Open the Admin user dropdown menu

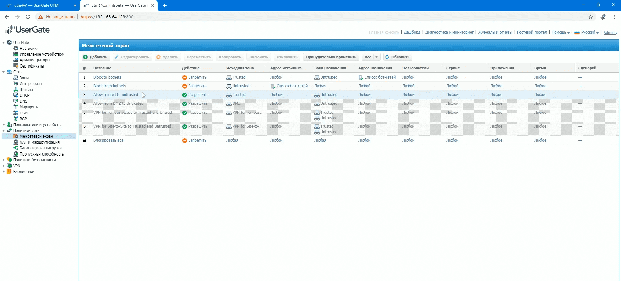pyautogui.click(x=610, y=32)
